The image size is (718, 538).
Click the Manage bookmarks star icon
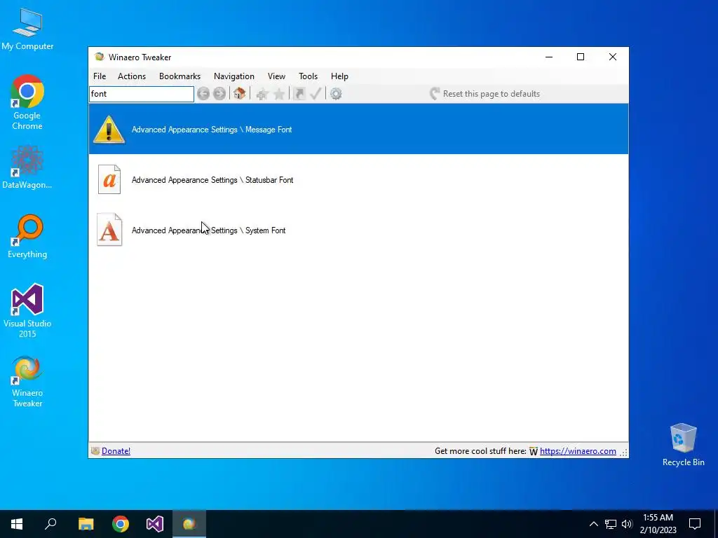pyautogui.click(x=279, y=95)
